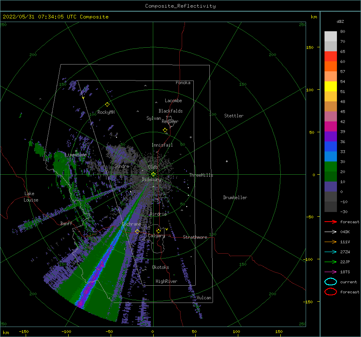This screenshot has height=337, width=361.
Task: Click the Sundre town label
Action: point(122,166)
